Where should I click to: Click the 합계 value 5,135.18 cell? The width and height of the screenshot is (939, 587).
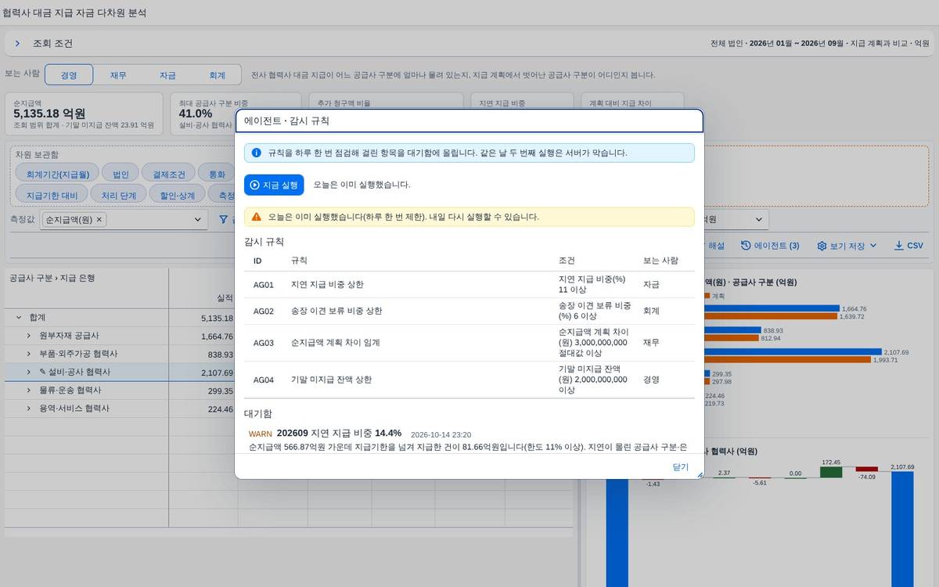pyautogui.click(x=203, y=318)
